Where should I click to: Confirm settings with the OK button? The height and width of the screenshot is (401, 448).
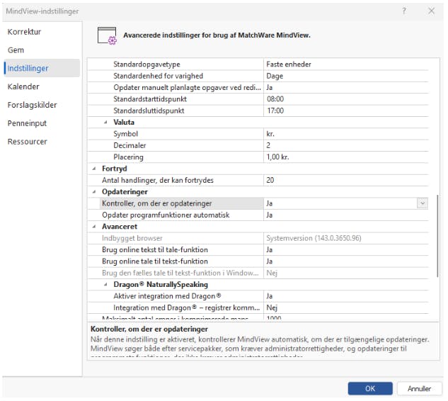coord(370,388)
